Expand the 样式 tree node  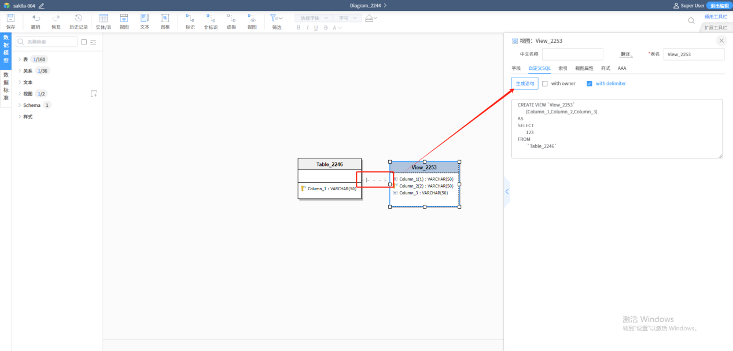pyautogui.click(x=19, y=117)
